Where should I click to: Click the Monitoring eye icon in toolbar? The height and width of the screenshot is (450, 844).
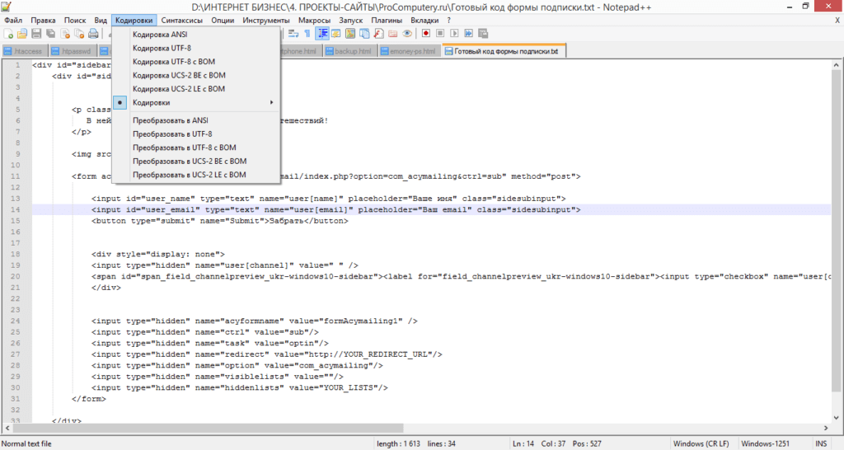(x=406, y=34)
